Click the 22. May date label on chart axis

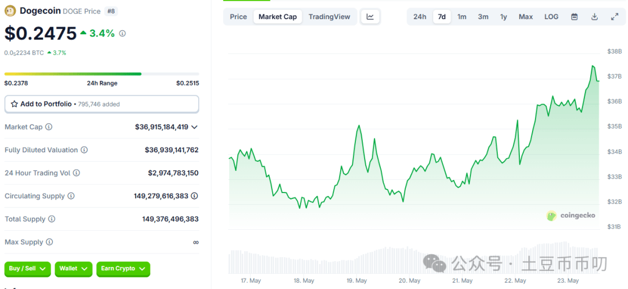point(515,281)
